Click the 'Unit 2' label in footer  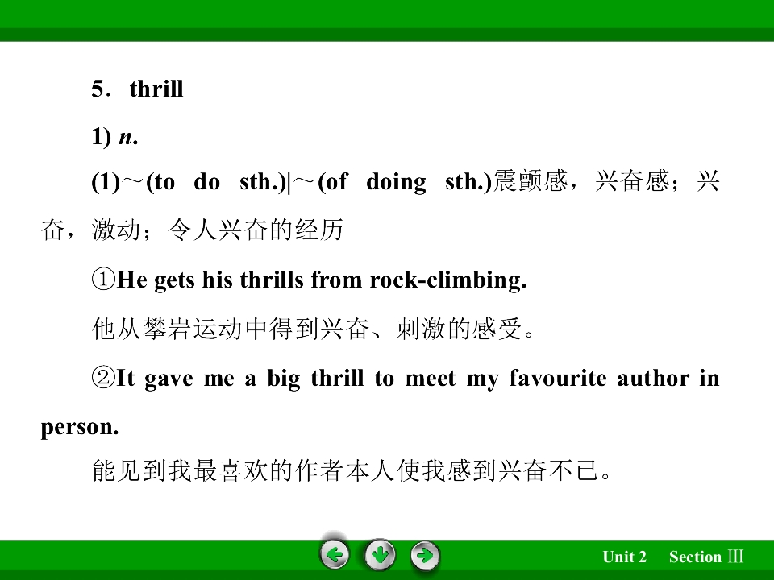[x=624, y=557]
